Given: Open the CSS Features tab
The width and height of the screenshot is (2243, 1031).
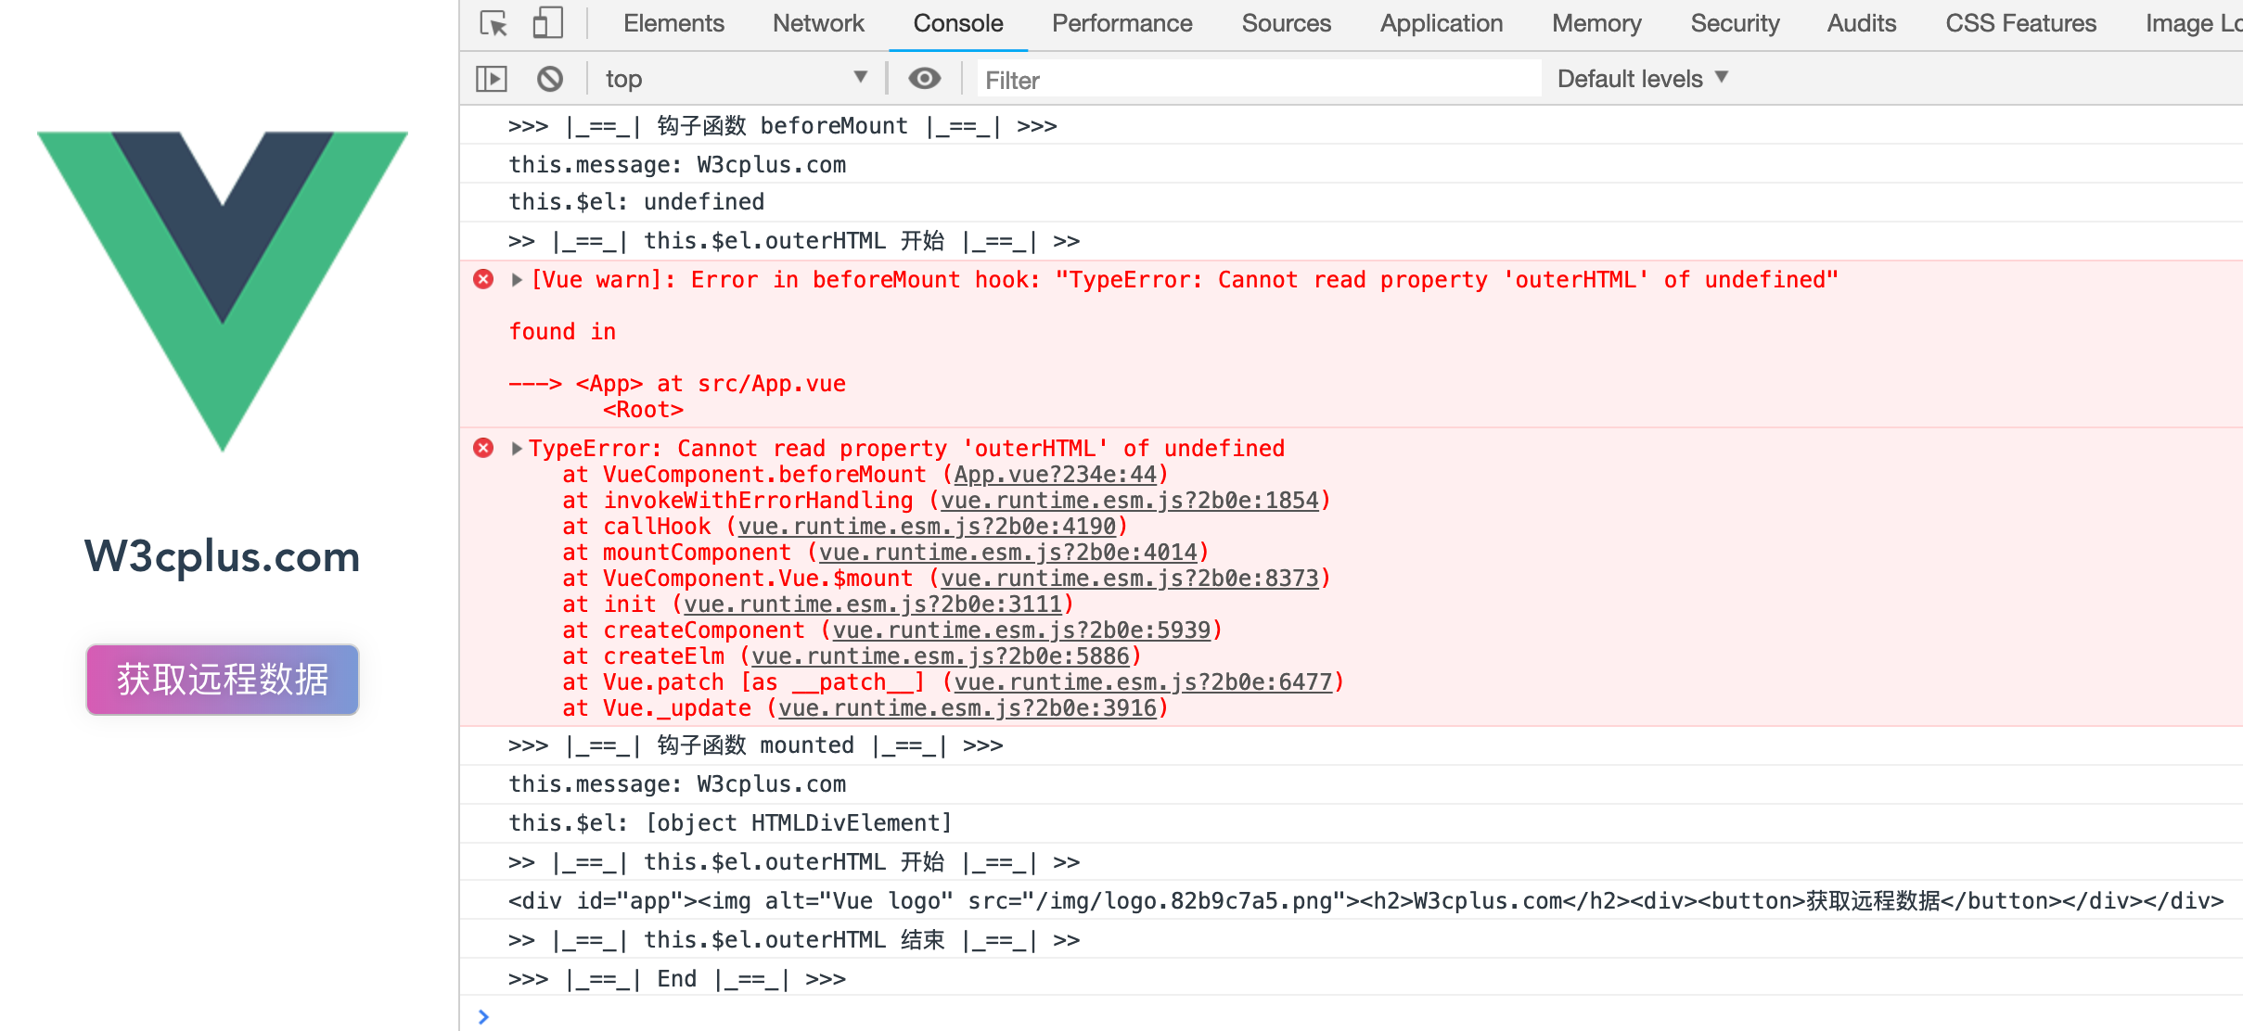Looking at the screenshot, I should point(2020,23).
